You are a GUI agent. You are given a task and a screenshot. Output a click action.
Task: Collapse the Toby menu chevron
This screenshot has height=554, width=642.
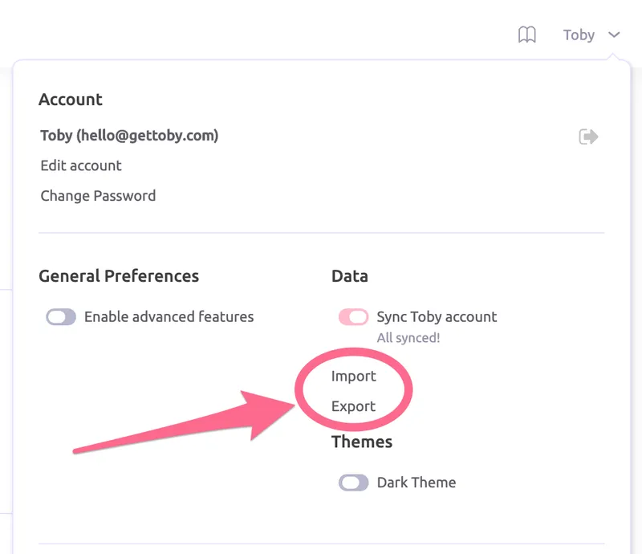tap(614, 35)
